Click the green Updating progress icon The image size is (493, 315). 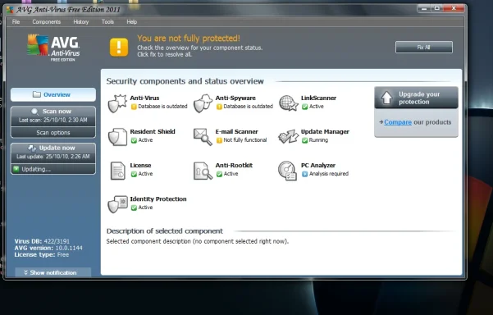coord(16,169)
